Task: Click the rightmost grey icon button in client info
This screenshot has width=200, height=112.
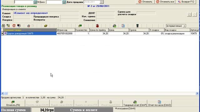Action: (x=194, y=15)
